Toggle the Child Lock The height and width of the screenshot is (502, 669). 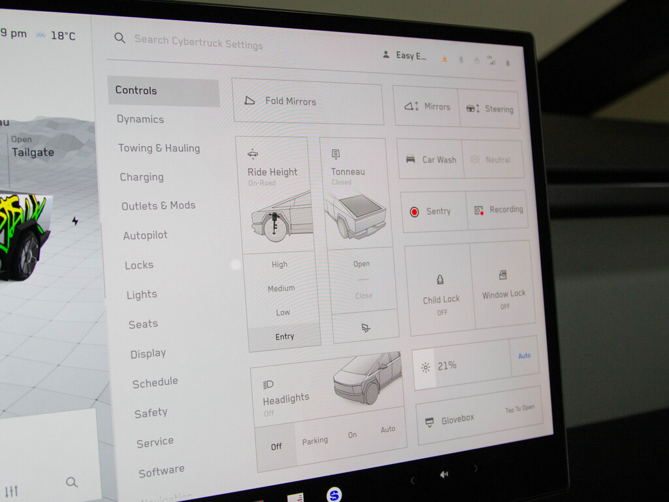point(441,291)
